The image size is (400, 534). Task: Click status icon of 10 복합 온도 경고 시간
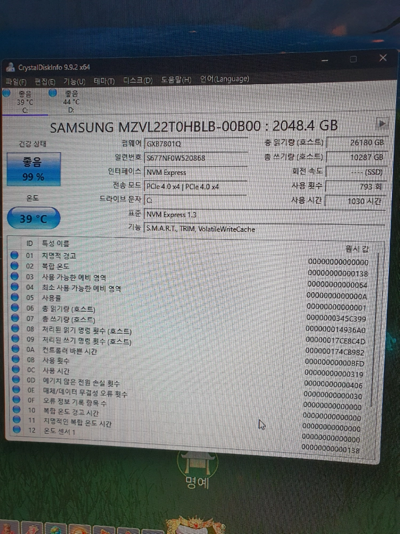(x=17, y=409)
